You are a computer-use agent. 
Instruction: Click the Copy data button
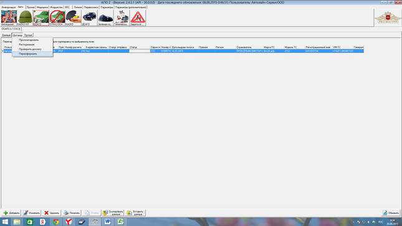tap(113, 213)
